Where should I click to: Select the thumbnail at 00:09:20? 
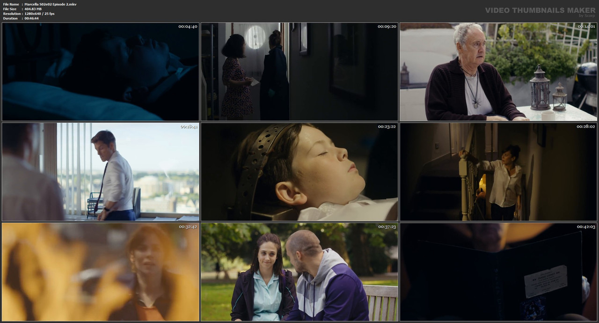299,72
